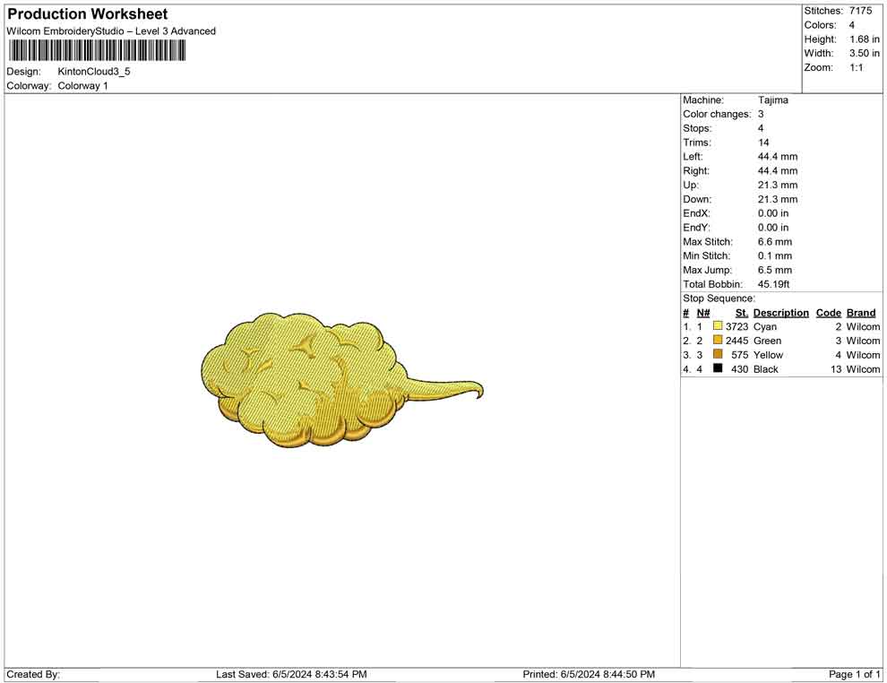Viewport: 887px width, 683px height.
Task: Click the 'Last Saved: 6/5/2024 8:43:54 PM' text
Action: coord(291,674)
